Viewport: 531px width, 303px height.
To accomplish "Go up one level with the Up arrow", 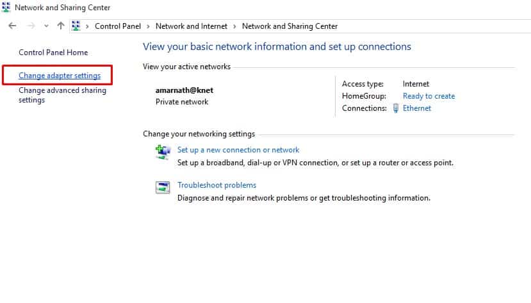I will tap(61, 26).
